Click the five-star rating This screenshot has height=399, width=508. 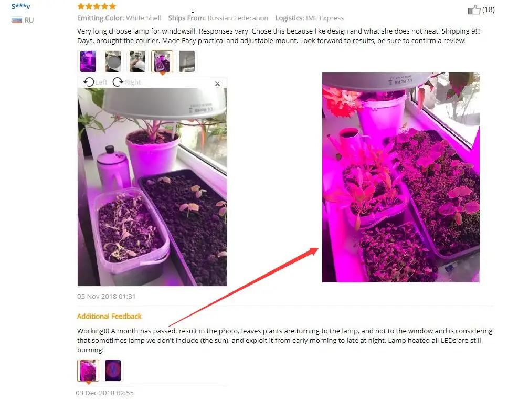click(97, 6)
